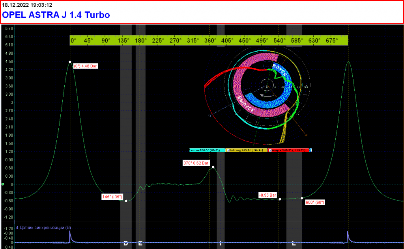This screenshot has width=404, height=249.
Task: Click the 2.10 value on the pressure axis
Action: [9, 127]
